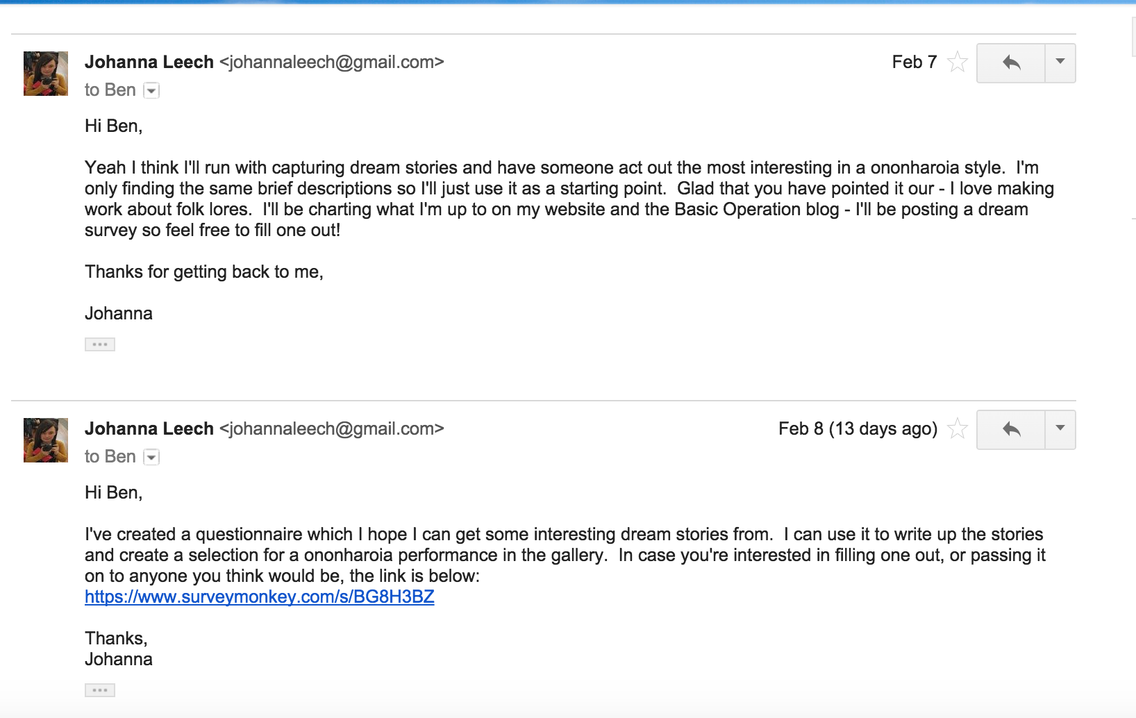The height and width of the screenshot is (718, 1136).
Task: Click the "Feb 8 (13 days ago)" timestamp
Action: pyautogui.click(x=858, y=429)
